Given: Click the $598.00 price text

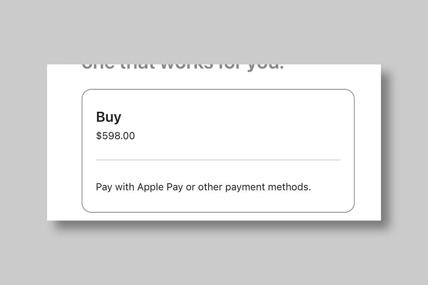Looking at the screenshot, I should click(x=115, y=136).
